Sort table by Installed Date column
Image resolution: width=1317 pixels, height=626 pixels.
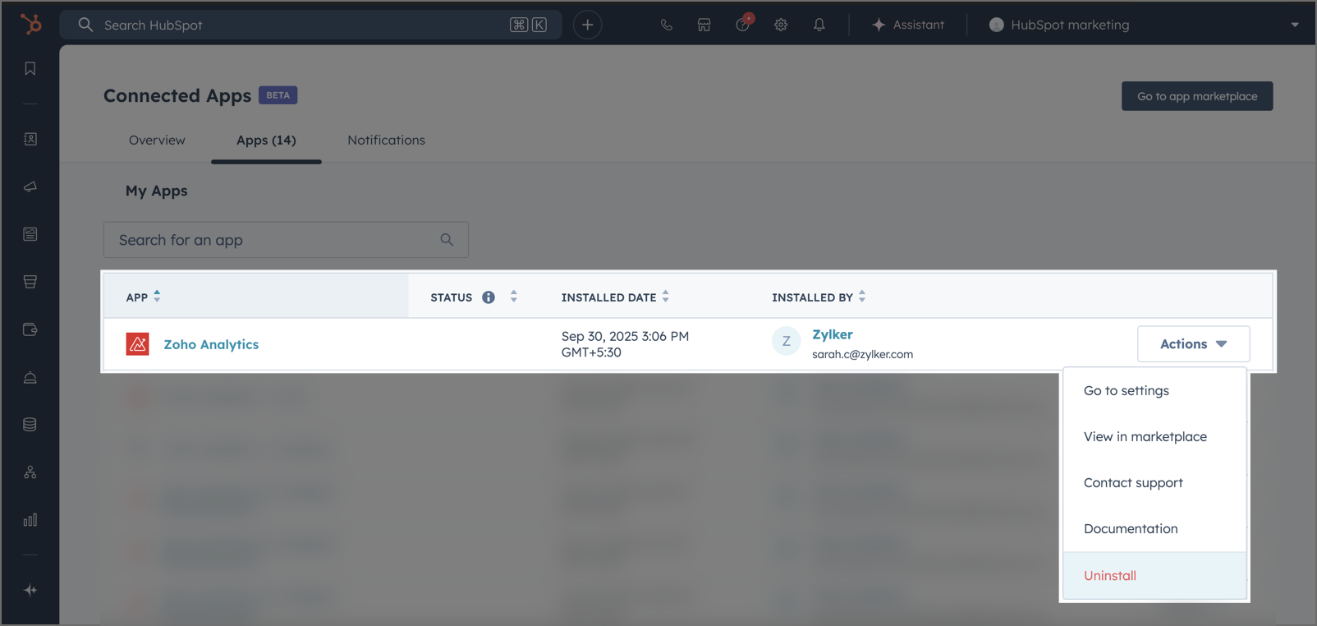(666, 297)
